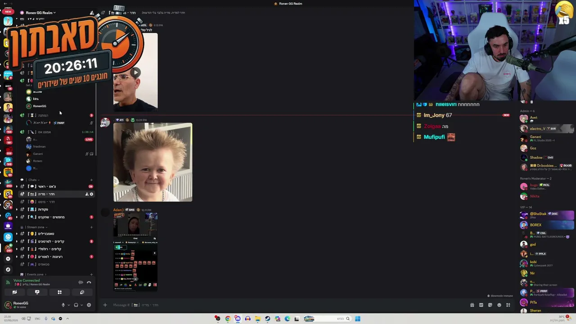Create a channel in Chats category
Image resolution: width=576 pixels, height=324 pixels.
(91, 180)
